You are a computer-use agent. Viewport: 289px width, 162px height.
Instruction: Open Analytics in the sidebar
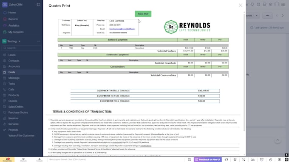click(14, 26)
